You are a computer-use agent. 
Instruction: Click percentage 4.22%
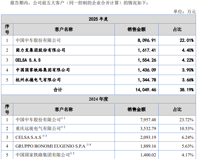click(188, 60)
